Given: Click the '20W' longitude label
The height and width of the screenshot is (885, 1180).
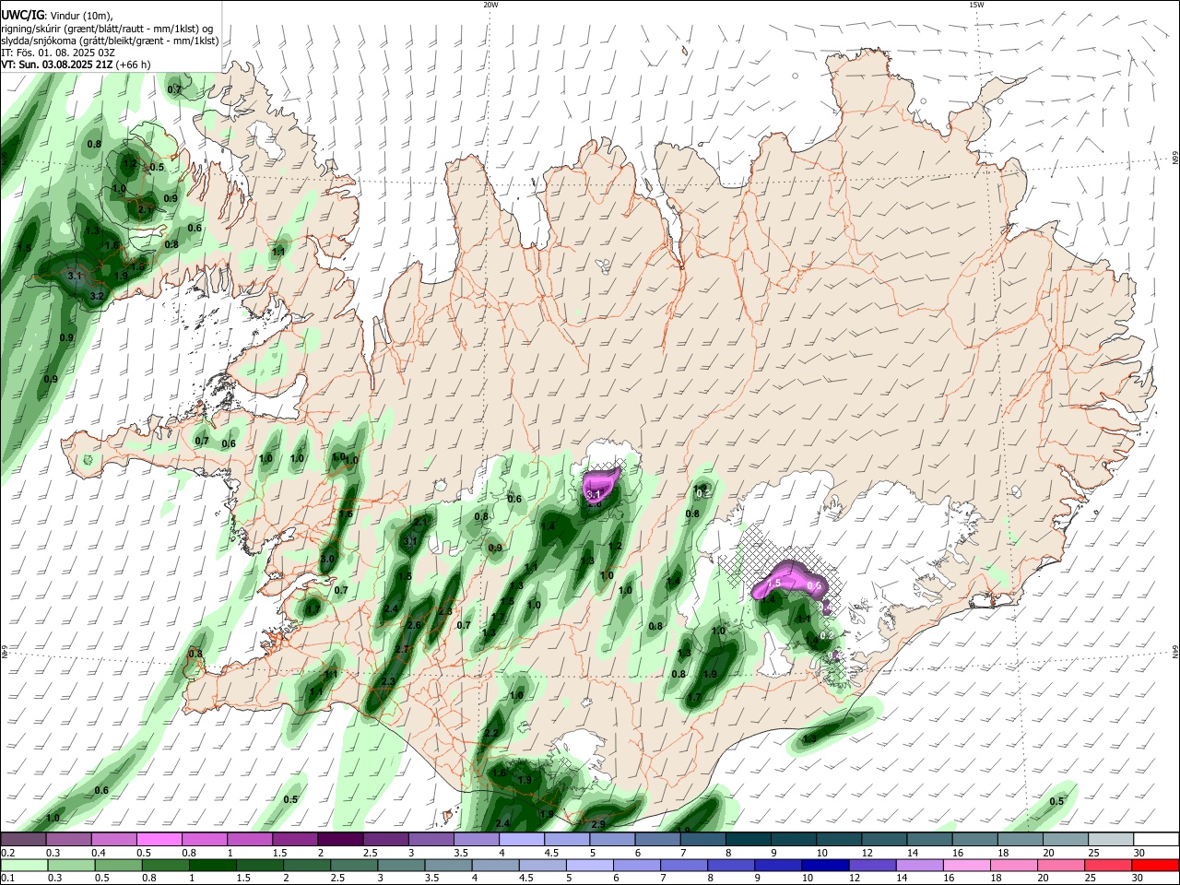Looking at the screenshot, I should (x=490, y=5).
